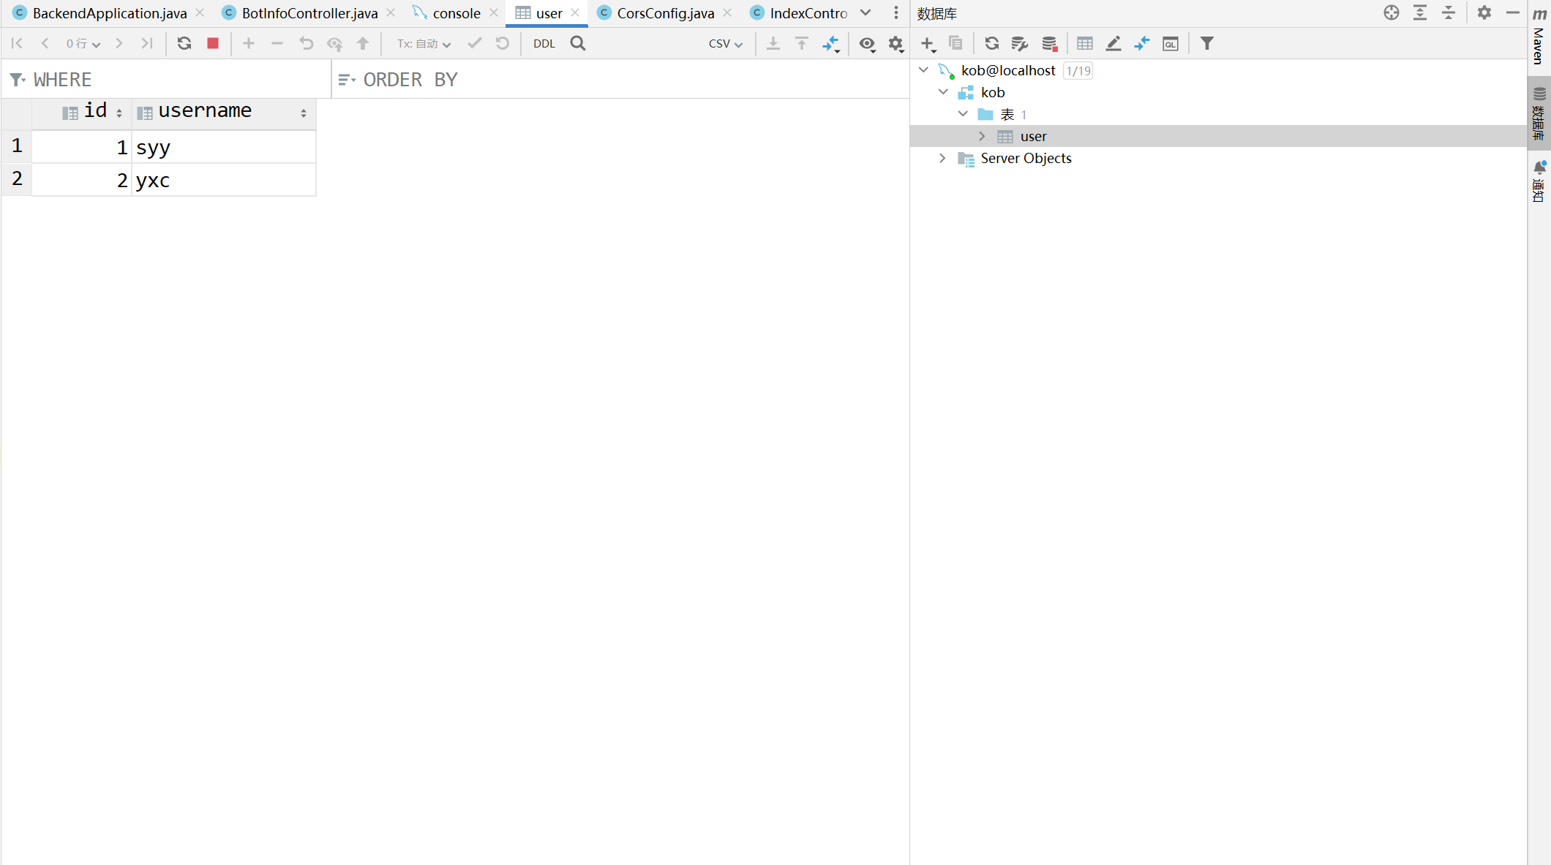
Task: Sort by the username column header
Action: (x=224, y=113)
